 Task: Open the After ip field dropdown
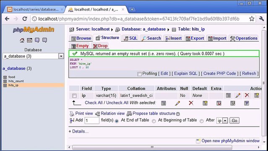click(222, 120)
